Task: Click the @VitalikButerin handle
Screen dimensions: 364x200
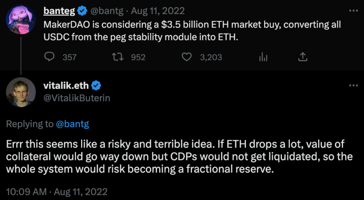Action: tap(77, 97)
